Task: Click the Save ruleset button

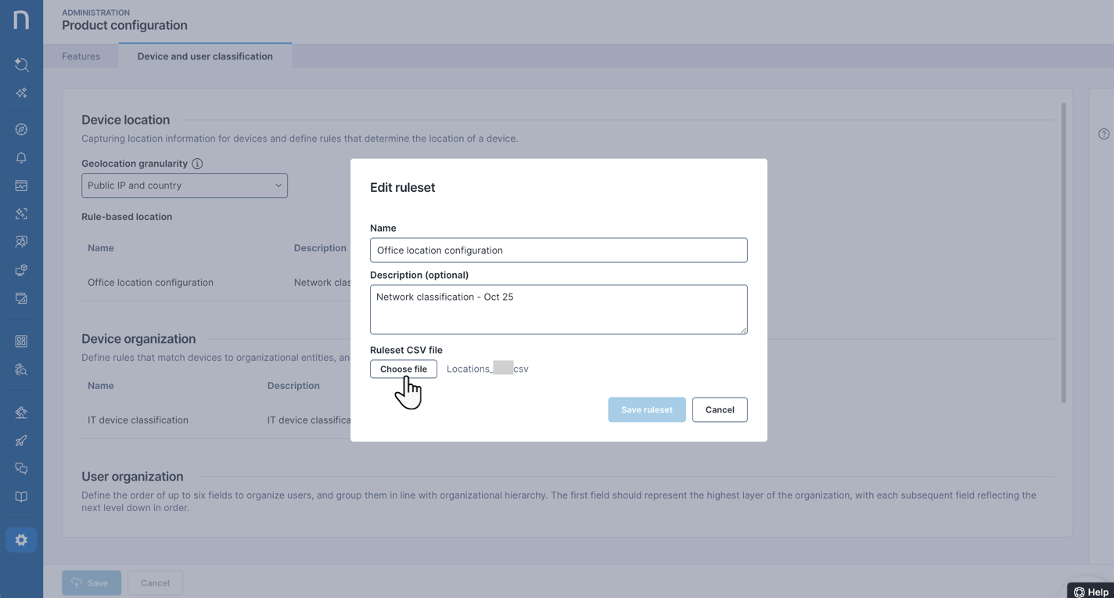Action: [646, 409]
